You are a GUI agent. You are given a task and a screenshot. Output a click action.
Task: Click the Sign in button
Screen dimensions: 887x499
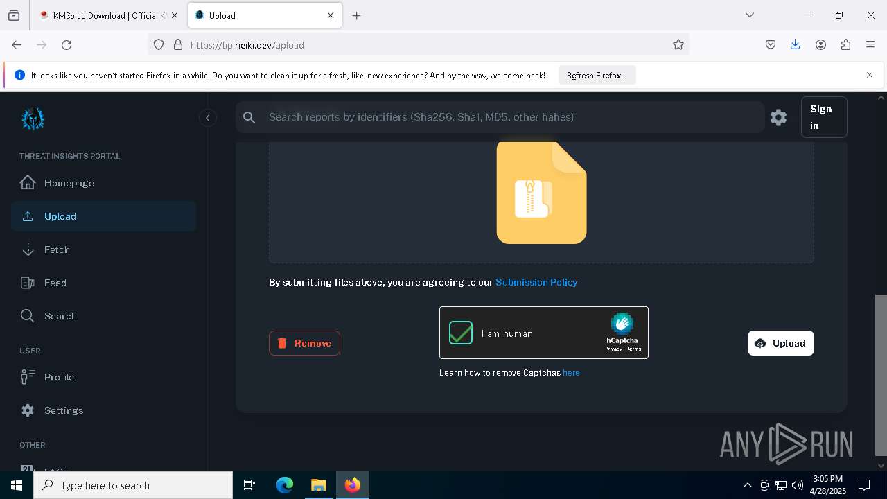(x=824, y=117)
